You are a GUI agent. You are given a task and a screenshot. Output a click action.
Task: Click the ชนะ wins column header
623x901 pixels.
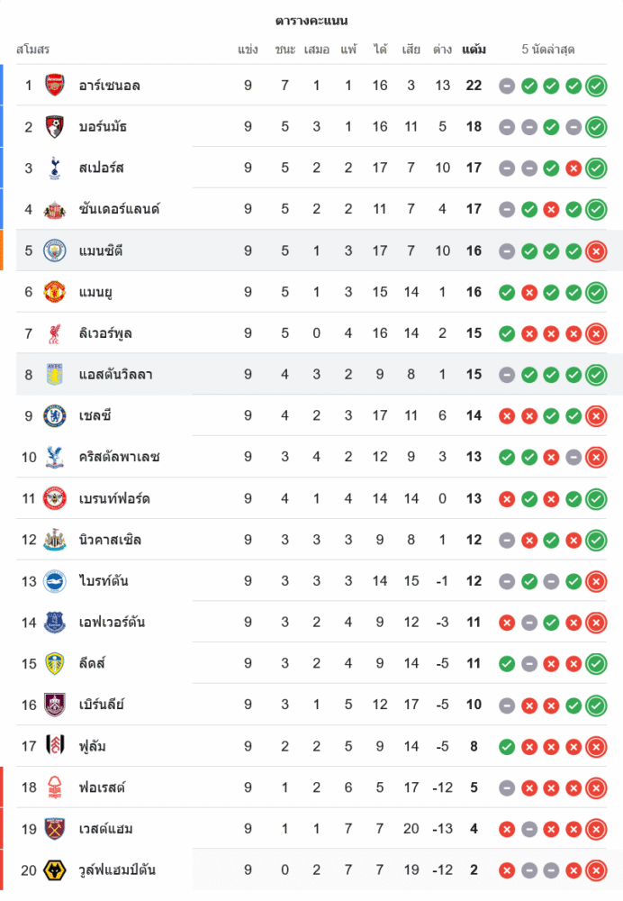284,49
